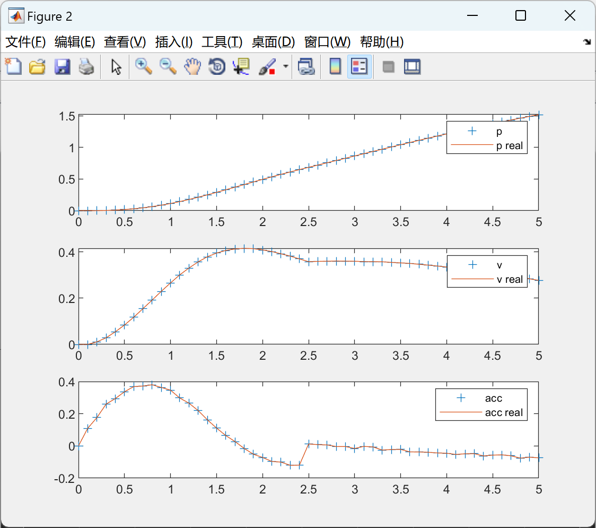The width and height of the screenshot is (596, 528).
Task: Open the 帮助(H) menu
Action: coord(382,42)
